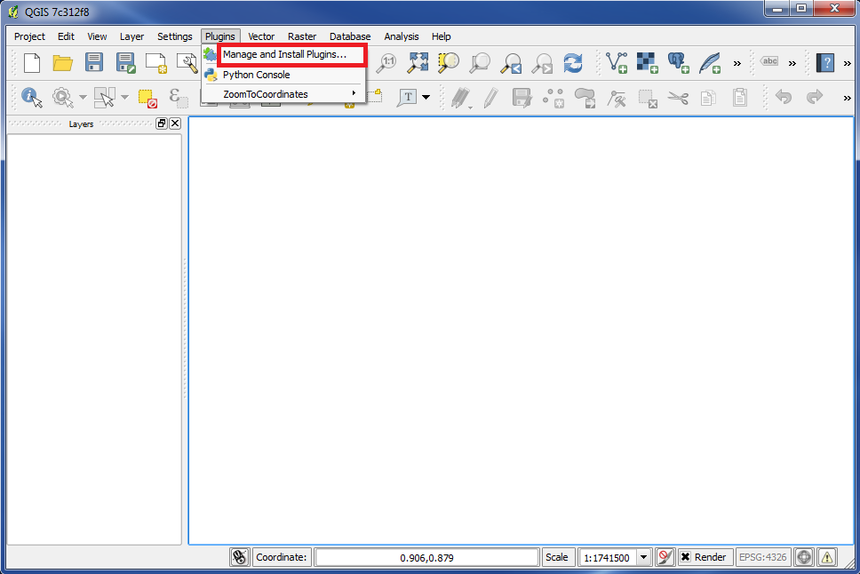The width and height of the screenshot is (860, 574).
Task: Click the Run Feature Action gear icon
Action: [x=63, y=98]
